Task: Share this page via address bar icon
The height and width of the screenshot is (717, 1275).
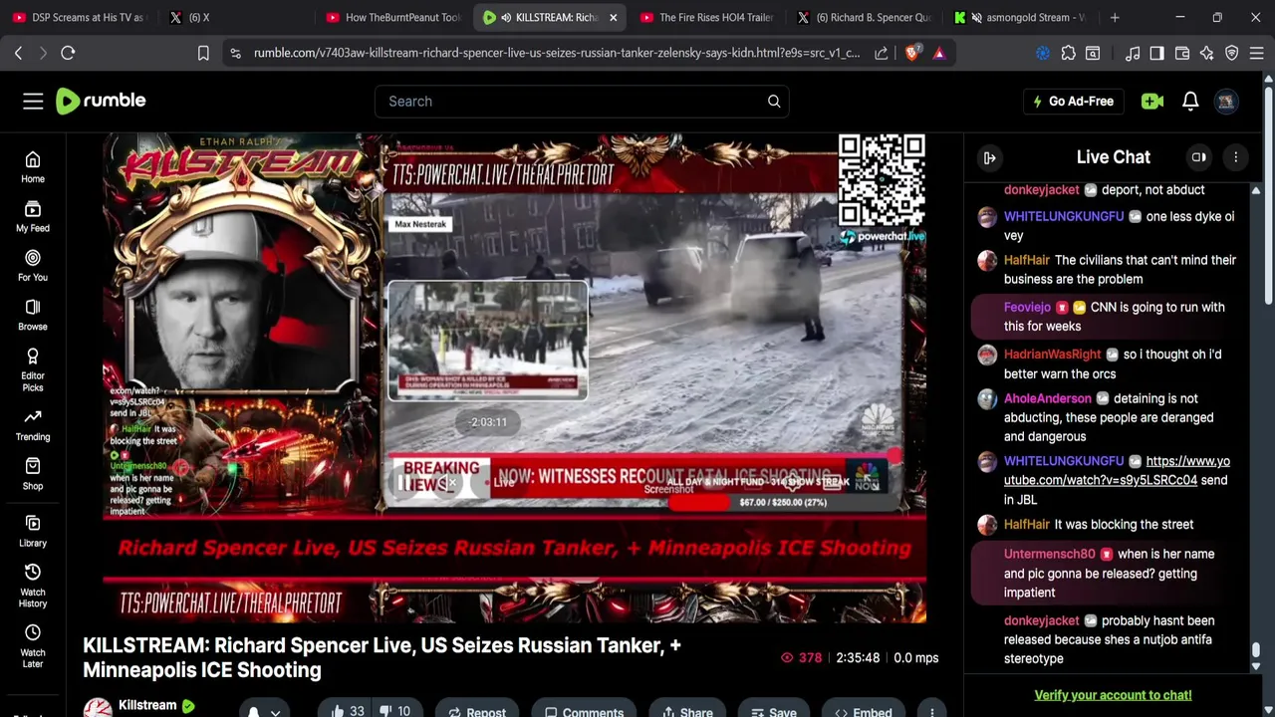Action: [x=882, y=53]
